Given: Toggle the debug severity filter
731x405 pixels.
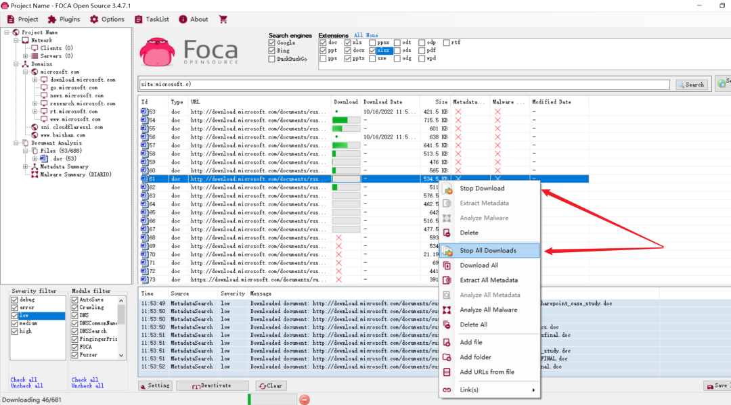Looking at the screenshot, I should click(x=14, y=300).
